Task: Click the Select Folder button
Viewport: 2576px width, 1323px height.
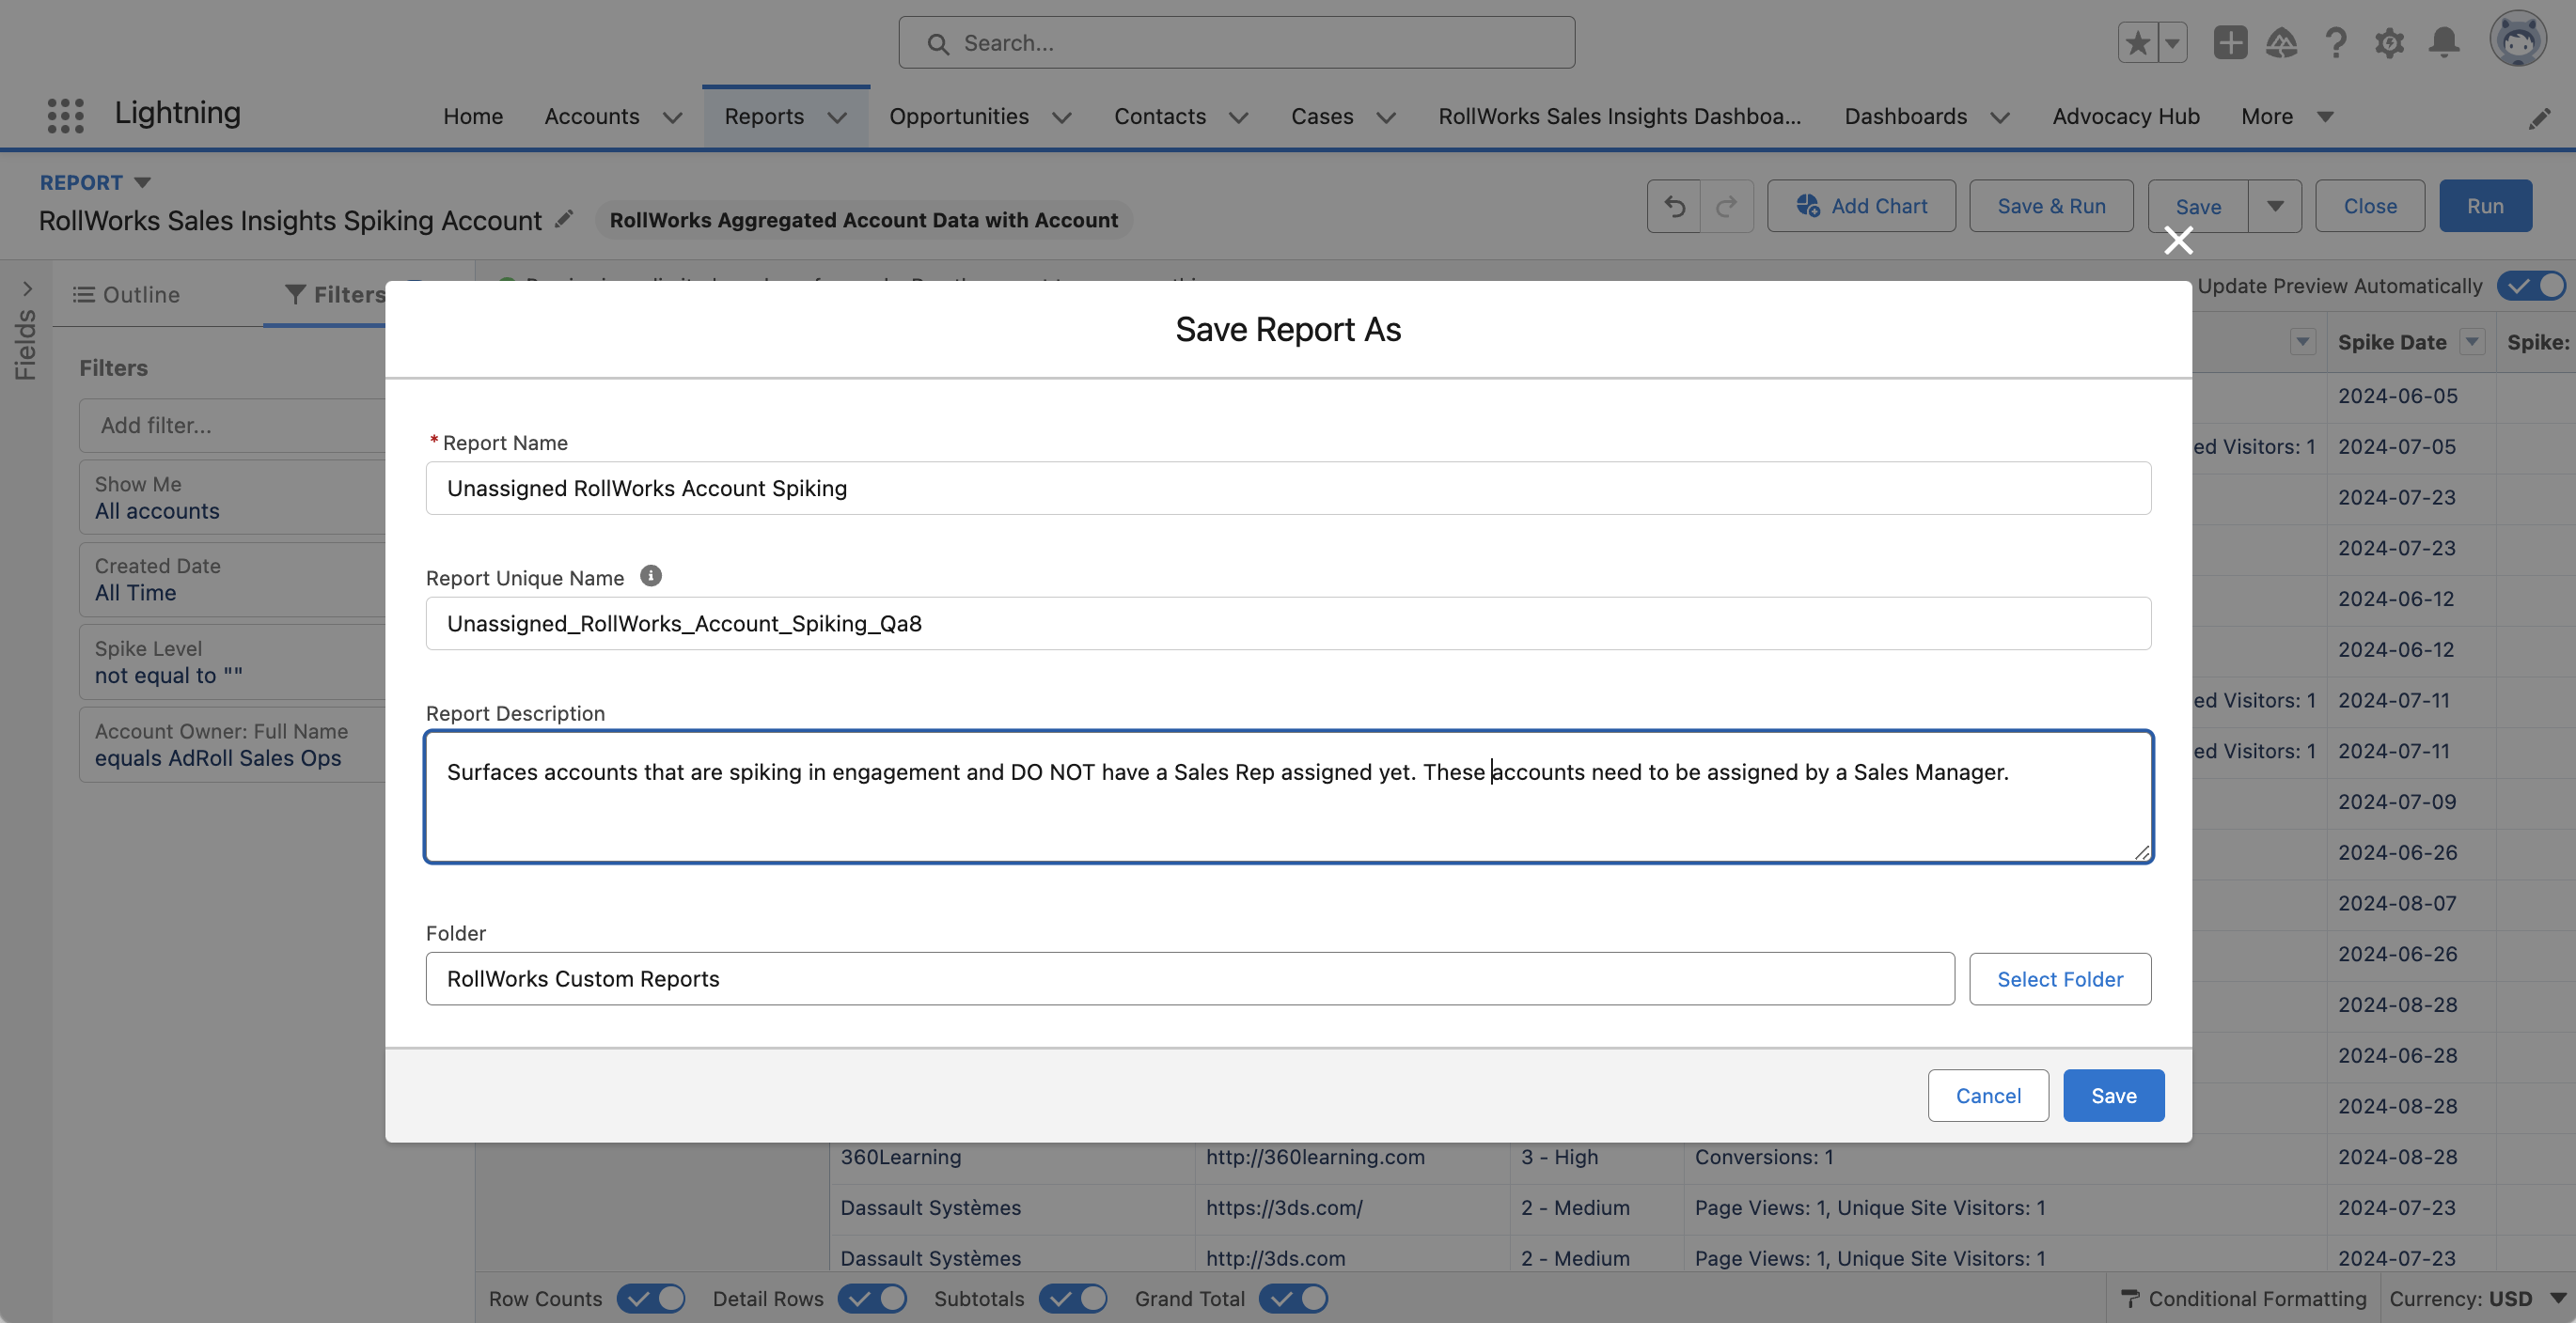Action: tap(2059, 978)
